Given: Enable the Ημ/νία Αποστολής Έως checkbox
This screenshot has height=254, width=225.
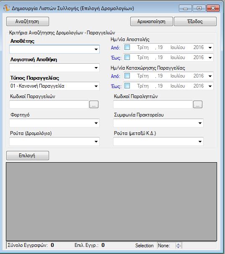Looking at the screenshot, I should tap(127, 57).
